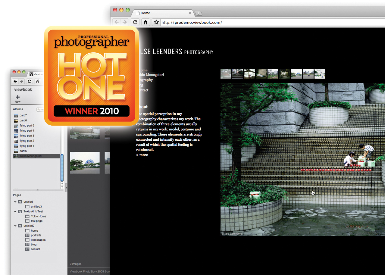
Task: Go forward in the prodemo.viewbook.com browser window
Action: 124,22
